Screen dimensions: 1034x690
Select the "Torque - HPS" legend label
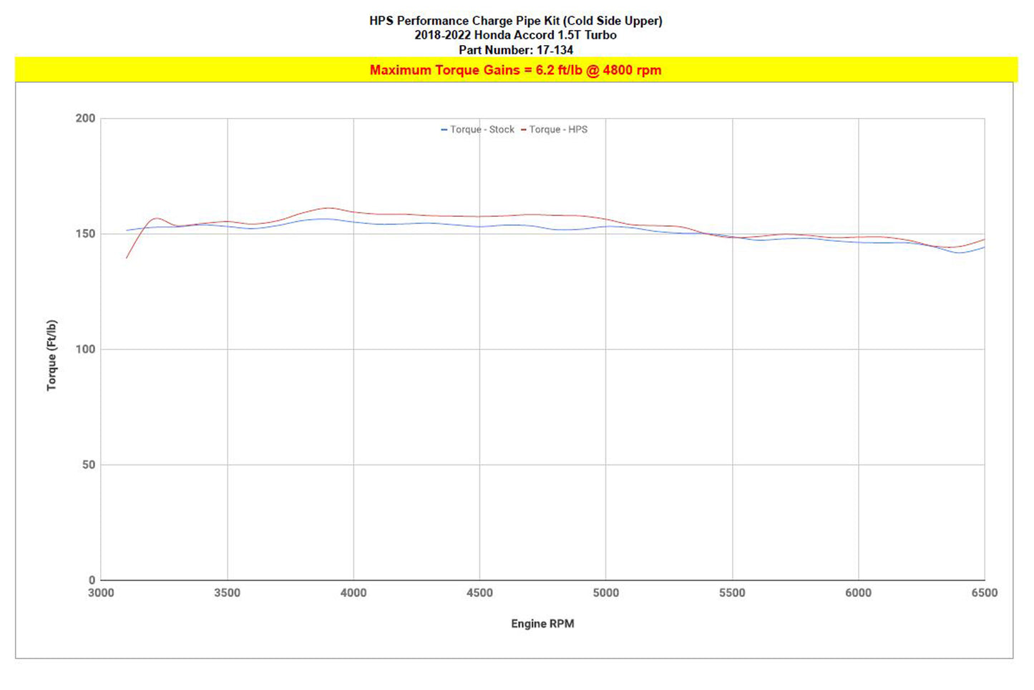click(x=558, y=130)
